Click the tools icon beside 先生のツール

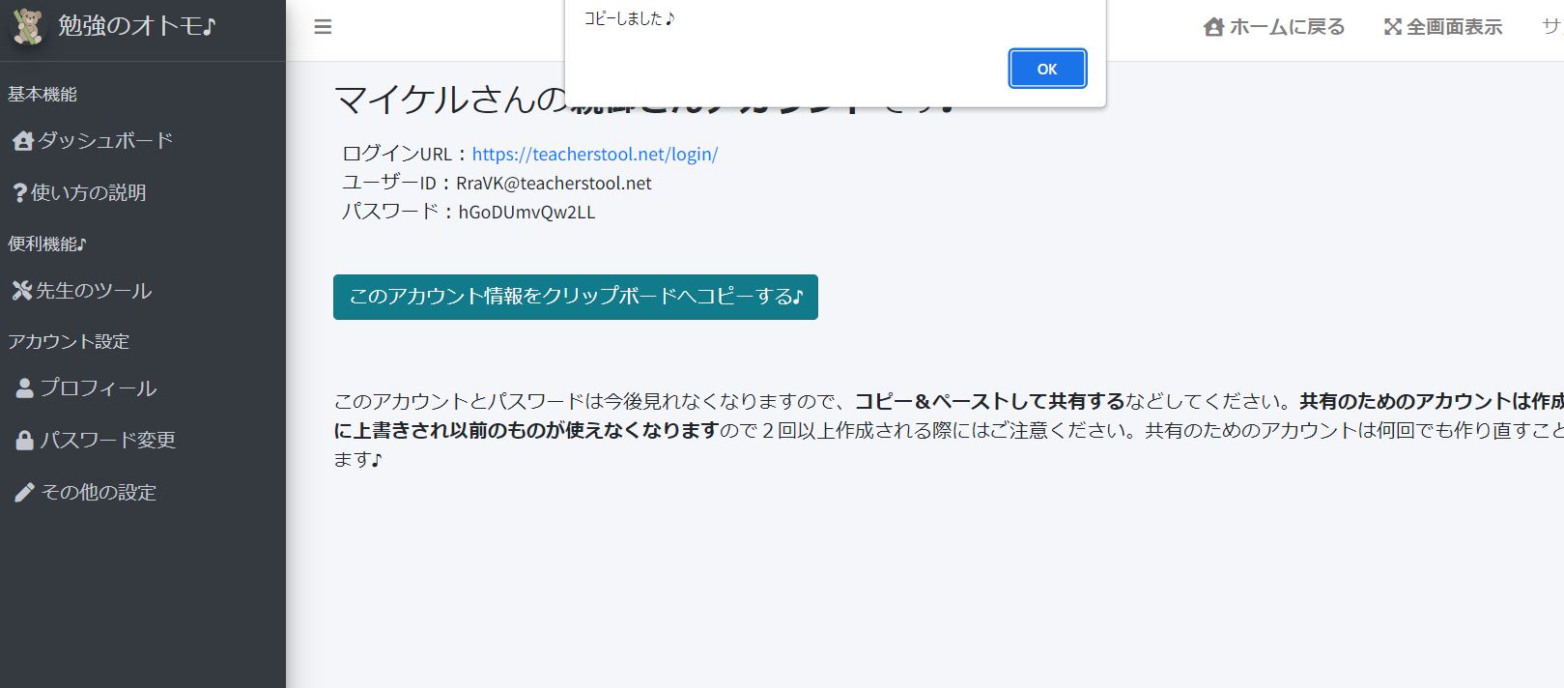click(x=22, y=291)
